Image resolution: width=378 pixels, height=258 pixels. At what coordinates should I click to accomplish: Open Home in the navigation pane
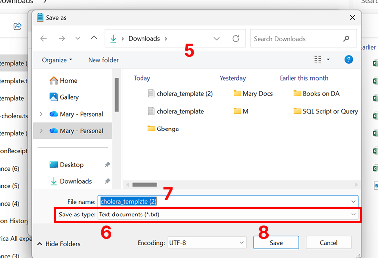coord(64,81)
